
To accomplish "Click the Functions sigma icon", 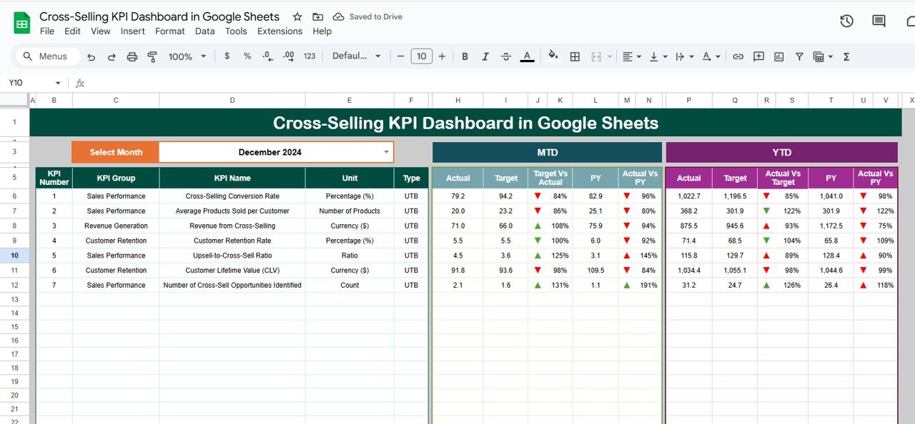I will click(846, 56).
